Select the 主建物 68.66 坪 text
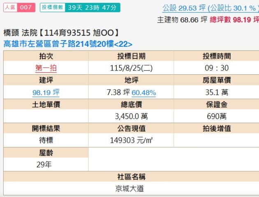Viewport: 259px width, 197px height. (182, 20)
